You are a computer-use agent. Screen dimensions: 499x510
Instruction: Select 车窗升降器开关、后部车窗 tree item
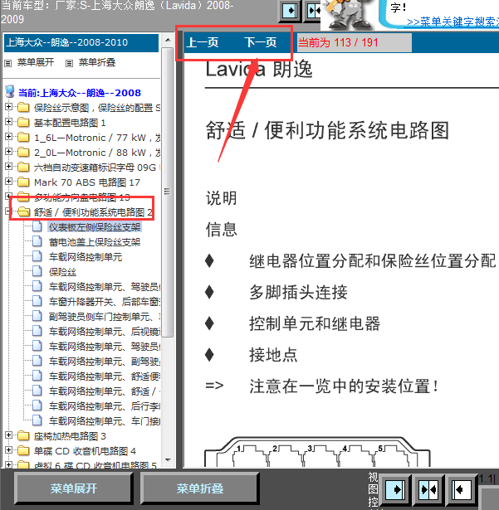(105, 302)
